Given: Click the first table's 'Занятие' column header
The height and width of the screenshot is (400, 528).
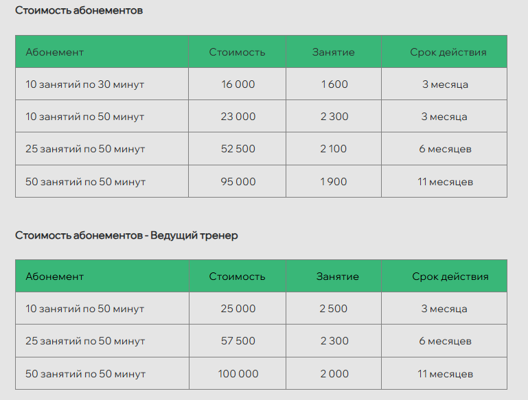Looking at the screenshot, I should [x=334, y=52].
